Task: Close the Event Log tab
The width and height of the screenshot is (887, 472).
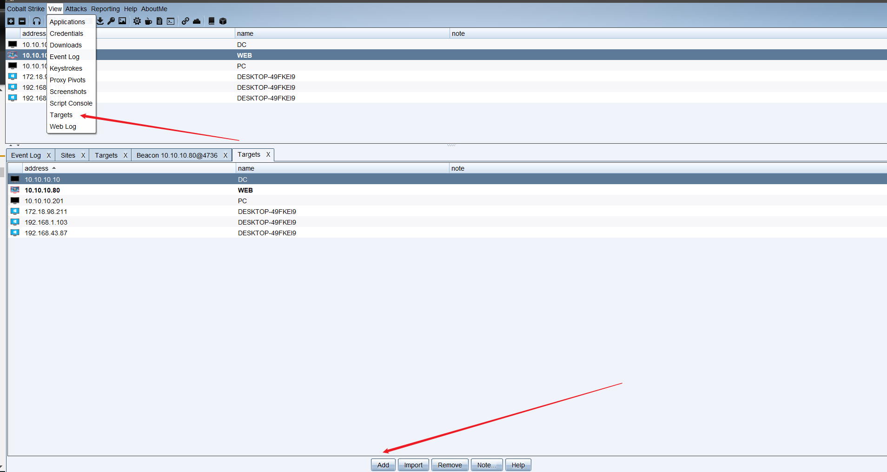Action: (x=49, y=155)
